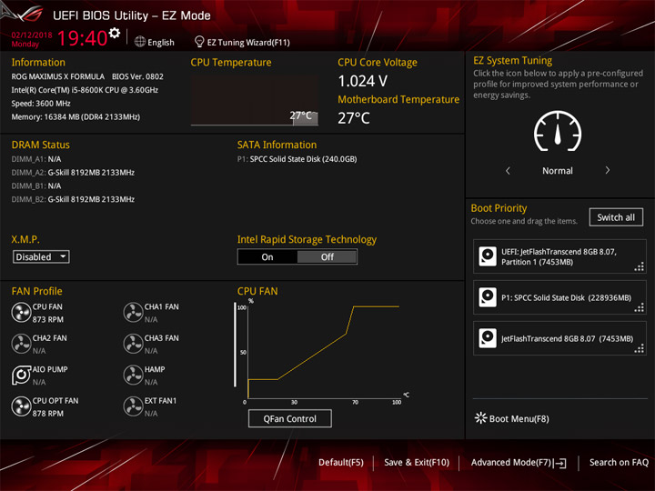This screenshot has height=491, width=655.
Task: Click SATA P1 SPCC Solid State Disk (240.0GB)
Action: 297,159
